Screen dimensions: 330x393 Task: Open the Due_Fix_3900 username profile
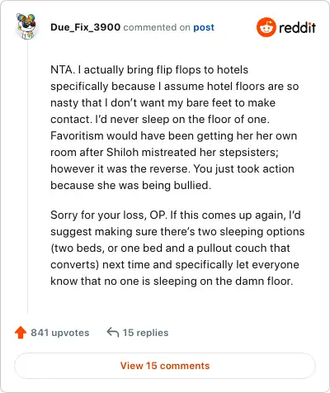point(86,27)
